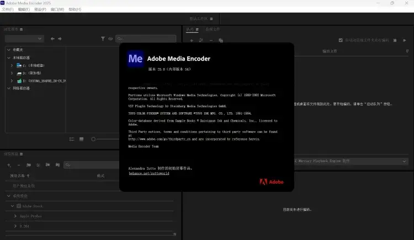The width and height of the screenshot is (414, 240).
Task: Click the eye icon in media browser toolbar
Action: [x=110, y=39]
